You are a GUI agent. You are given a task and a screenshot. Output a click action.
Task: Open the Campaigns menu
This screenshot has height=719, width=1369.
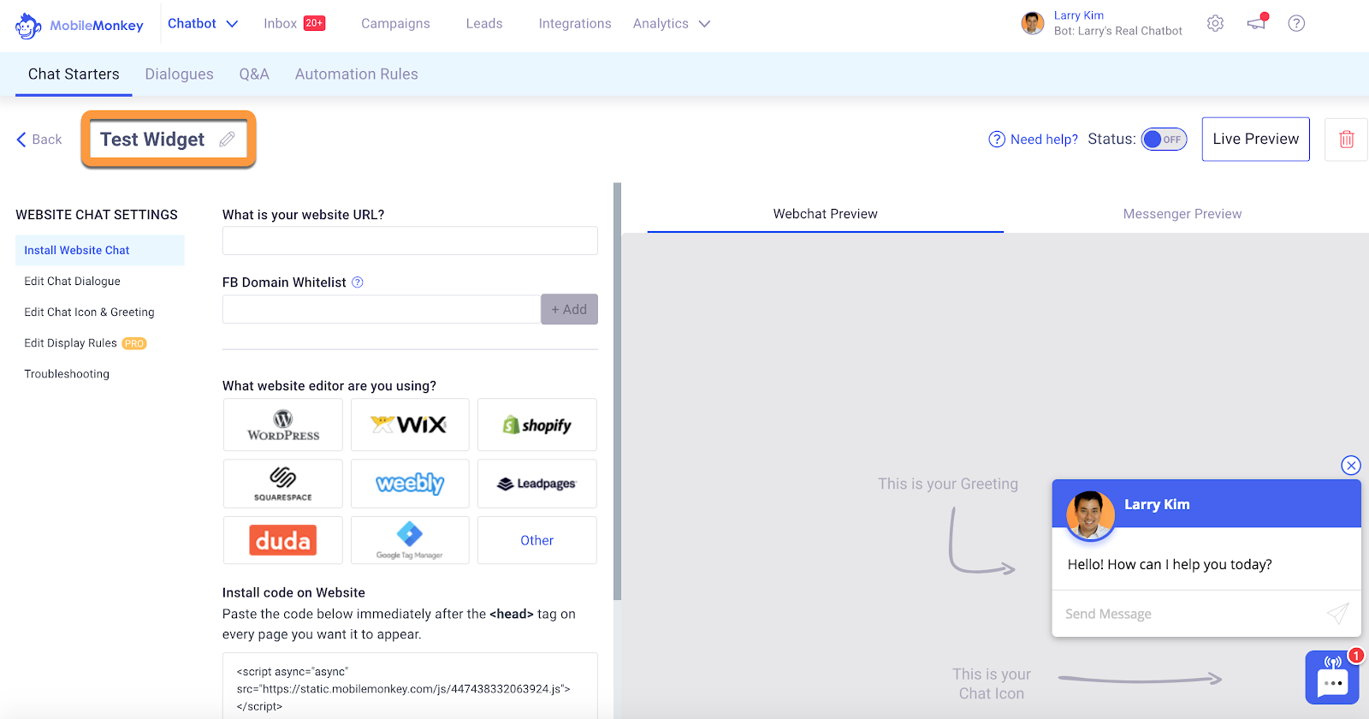tap(395, 24)
